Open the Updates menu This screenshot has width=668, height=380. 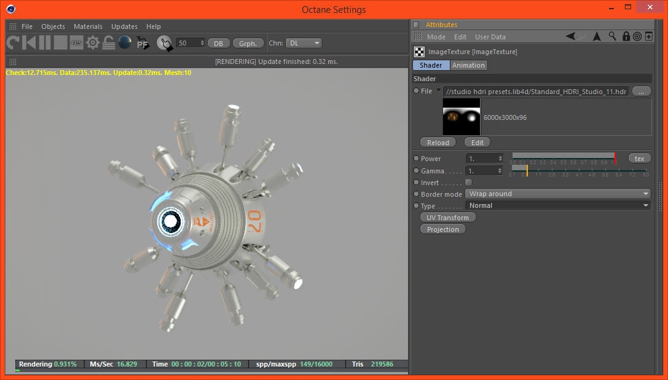pyautogui.click(x=124, y=26)
